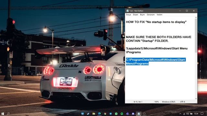The width and height of the screenshot is (207, 116).
Task: Open Spotify from the taskbar
Action: (x=122, y=114)
